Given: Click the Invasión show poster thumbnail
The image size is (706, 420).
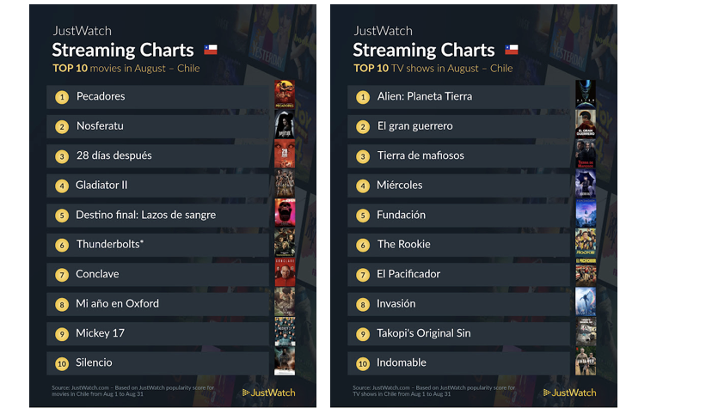Looking at the screenshot, I should point(586,301).
